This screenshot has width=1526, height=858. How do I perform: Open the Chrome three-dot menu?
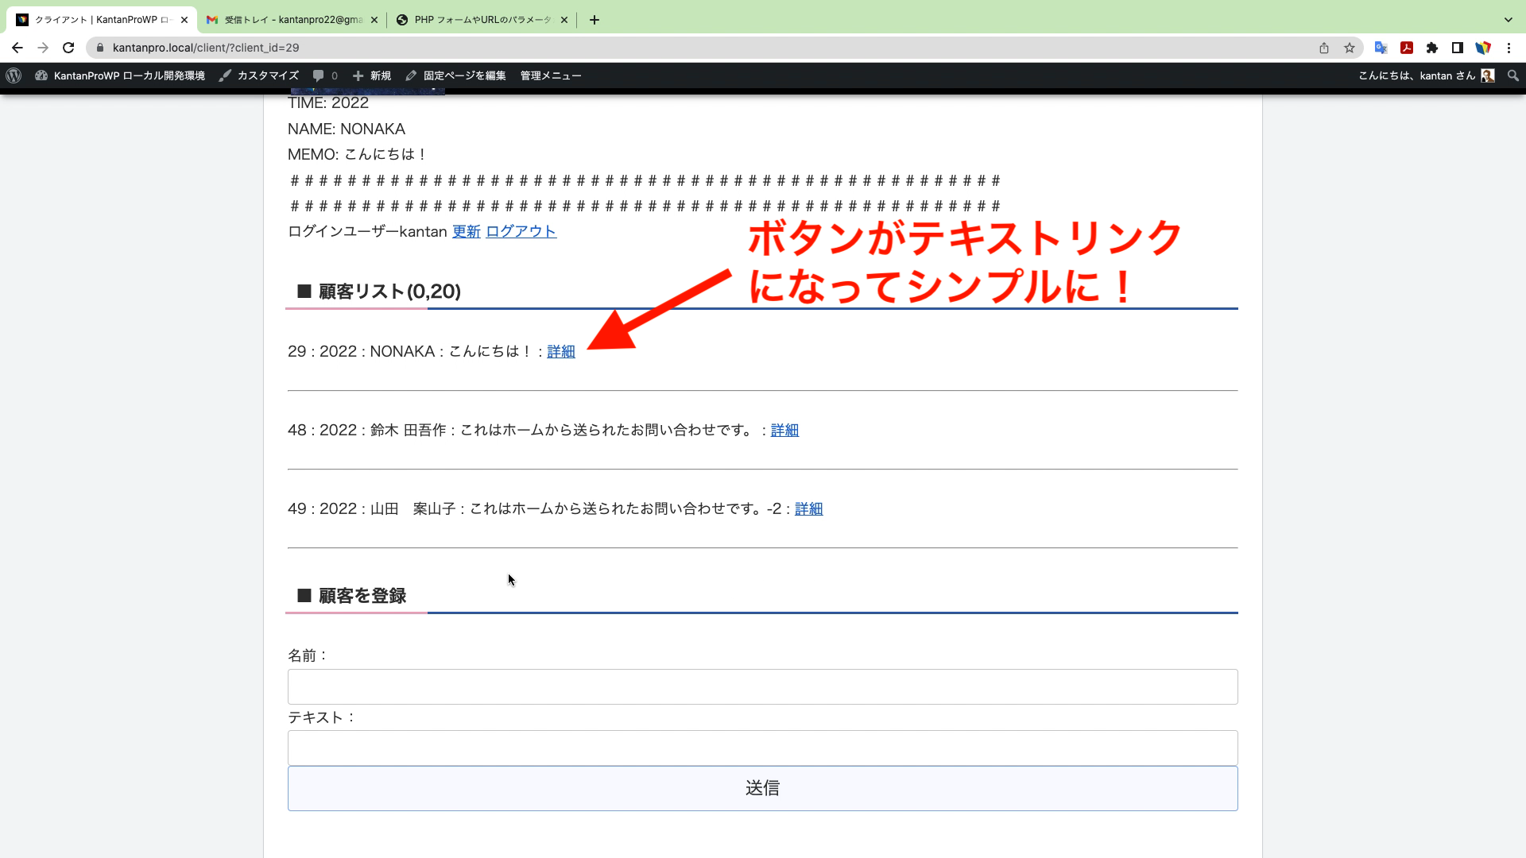[1509, 48]
